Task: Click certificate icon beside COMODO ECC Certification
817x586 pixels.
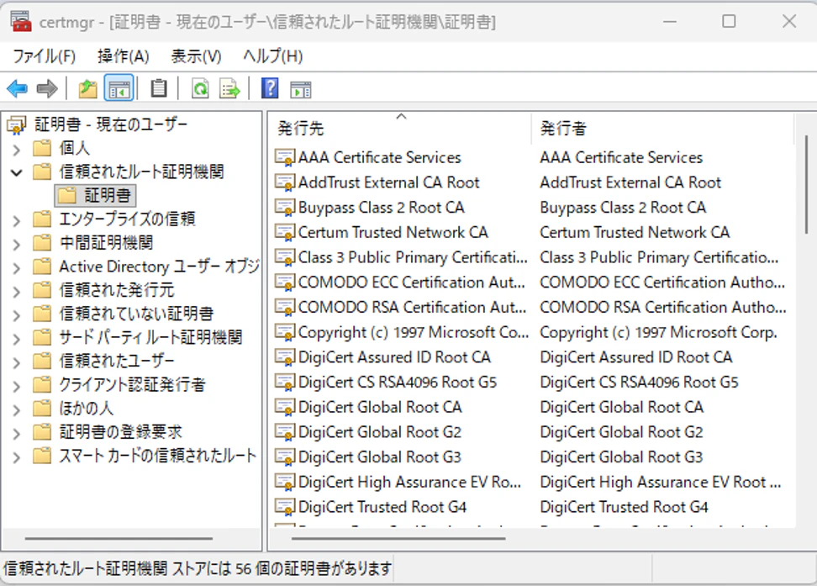Action: [284, 282]
